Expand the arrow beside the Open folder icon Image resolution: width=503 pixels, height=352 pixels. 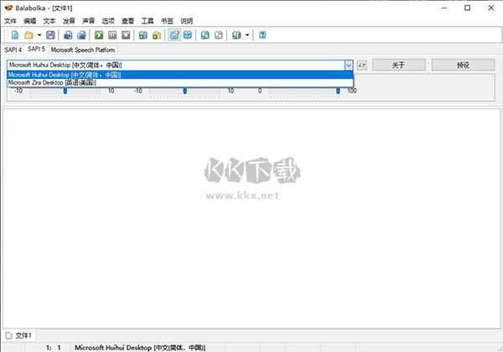[x=39, y=35]
